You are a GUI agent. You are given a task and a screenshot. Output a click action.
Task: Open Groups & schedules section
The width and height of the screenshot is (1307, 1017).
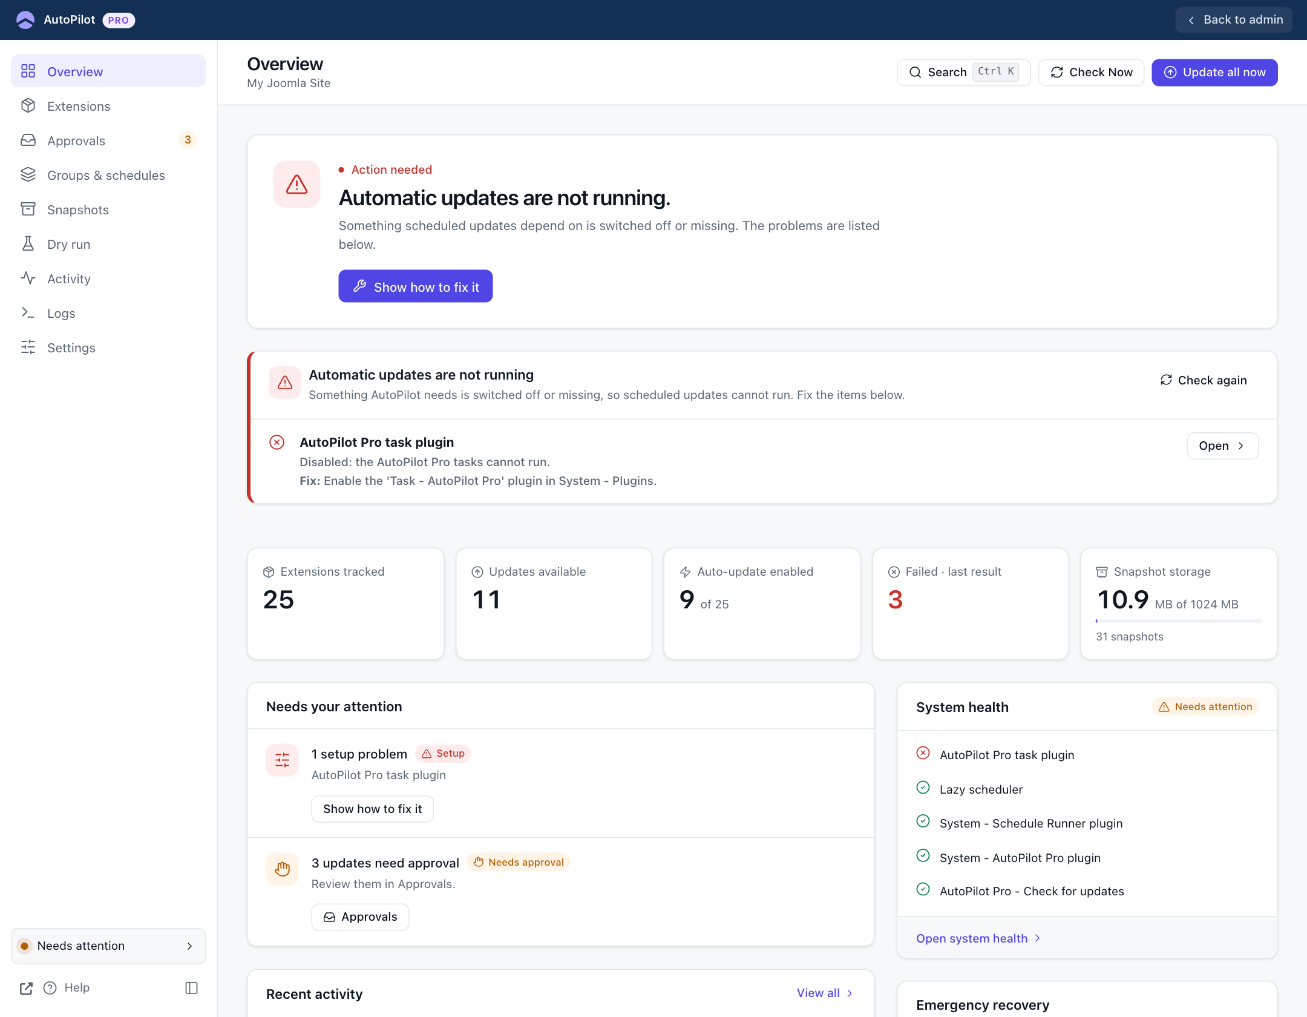coord(108,175)
